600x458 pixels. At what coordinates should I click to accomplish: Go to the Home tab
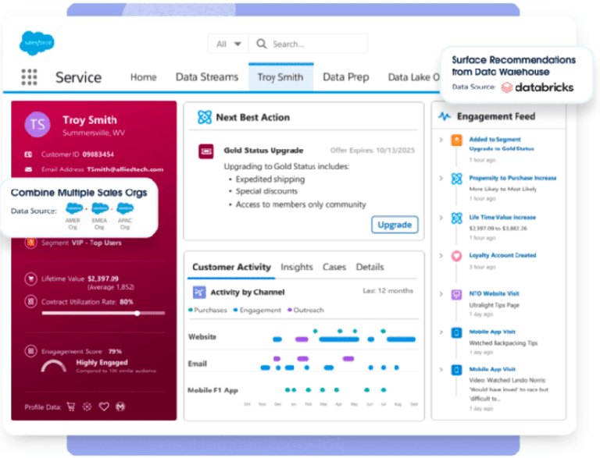click(x=144, y=77)
